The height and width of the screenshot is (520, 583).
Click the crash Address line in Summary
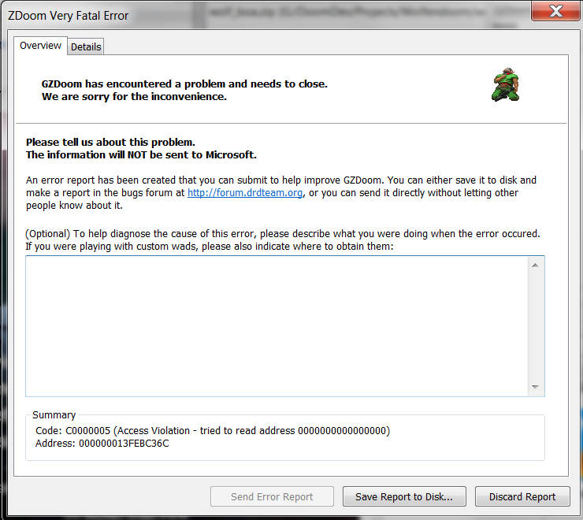102,444
